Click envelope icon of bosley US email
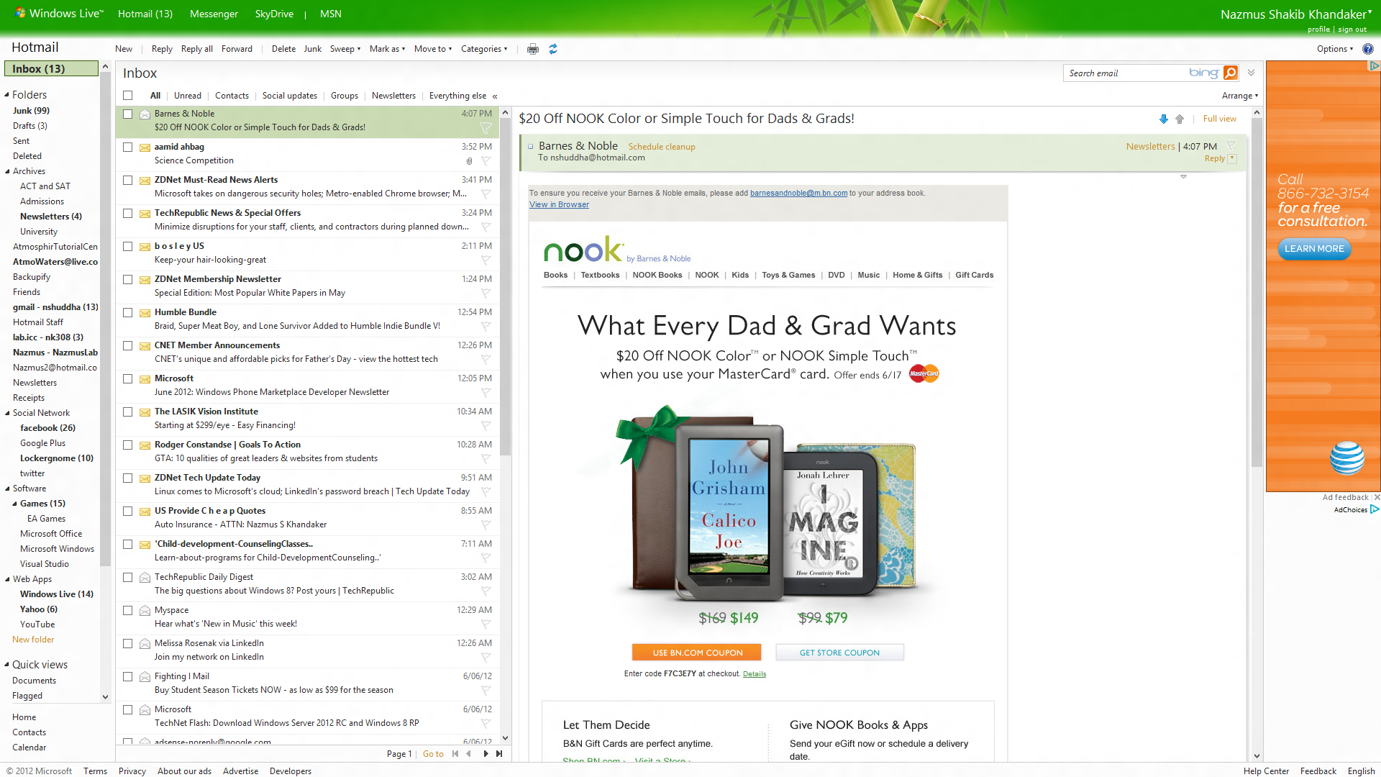 point(145,247)
